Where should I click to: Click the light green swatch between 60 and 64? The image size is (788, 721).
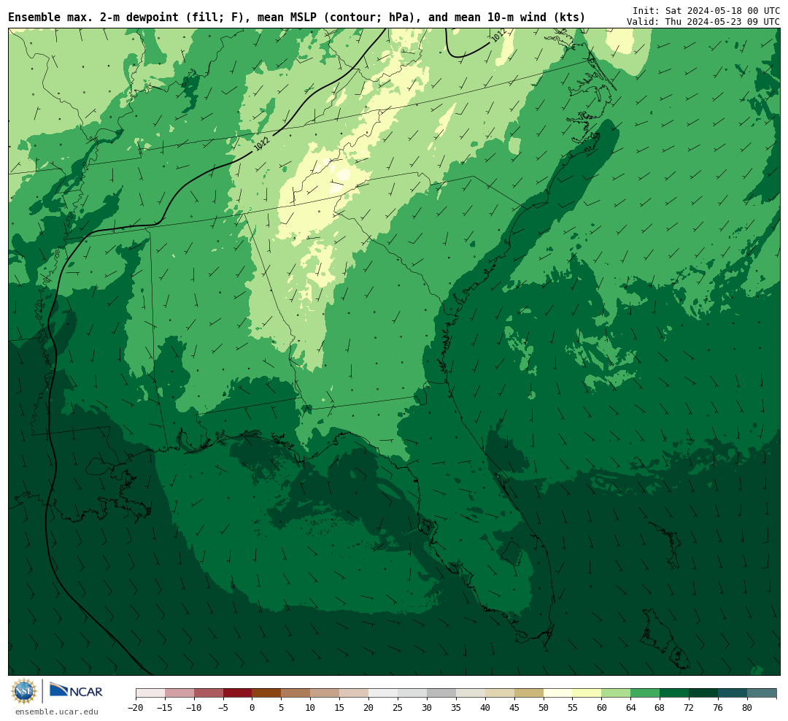(x=617, y=693)
